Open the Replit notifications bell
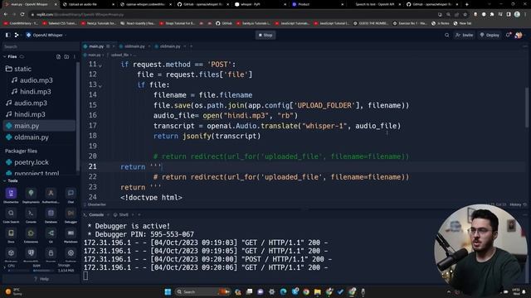 pyautogui.click(x=508, y=35)
